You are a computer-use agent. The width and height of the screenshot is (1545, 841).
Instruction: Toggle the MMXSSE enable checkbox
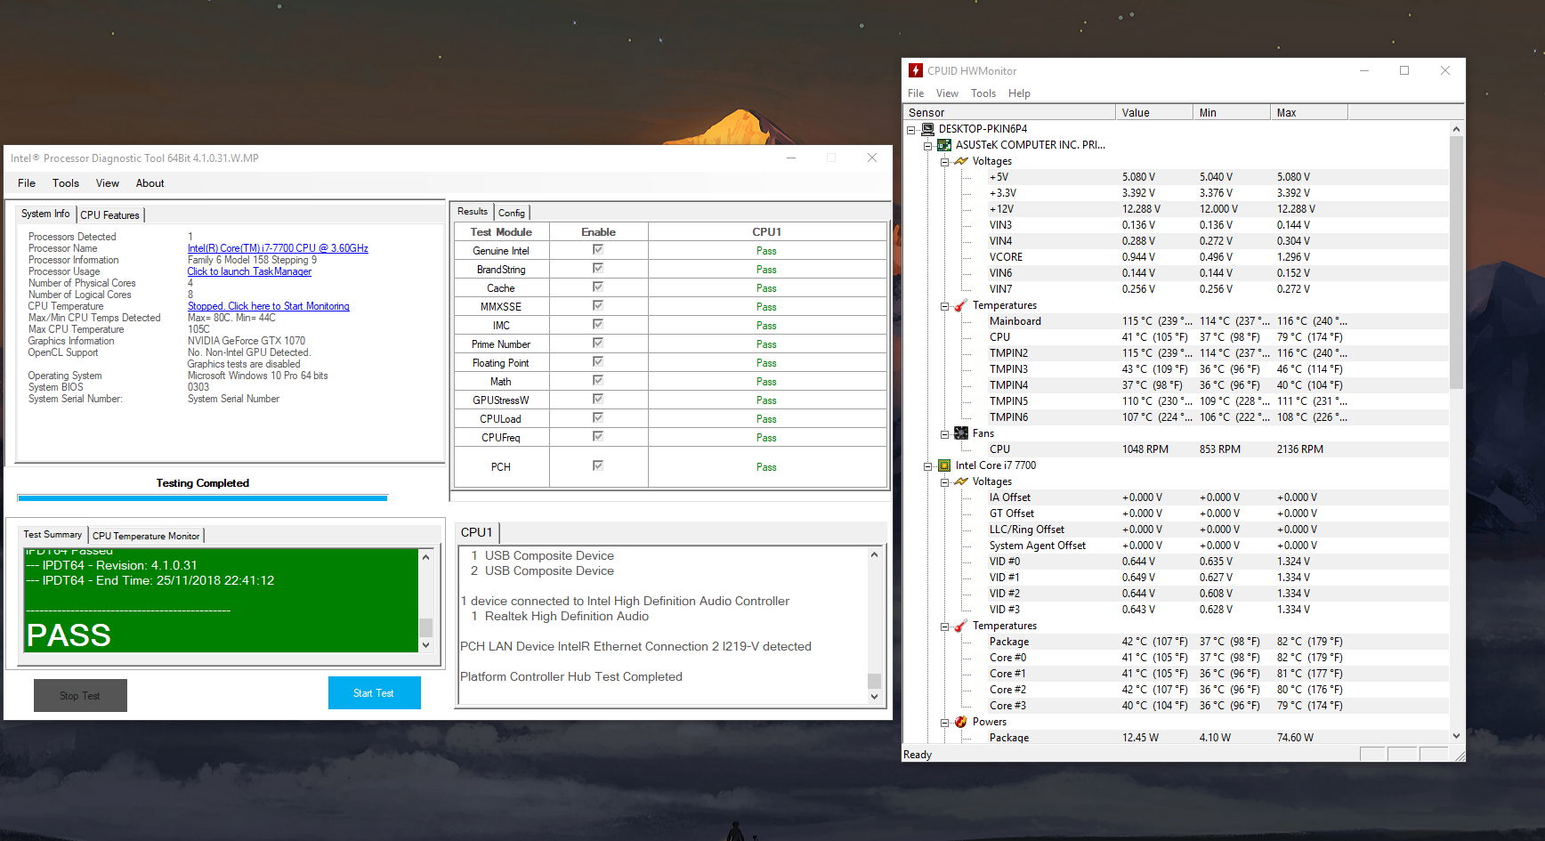[598, 306]
